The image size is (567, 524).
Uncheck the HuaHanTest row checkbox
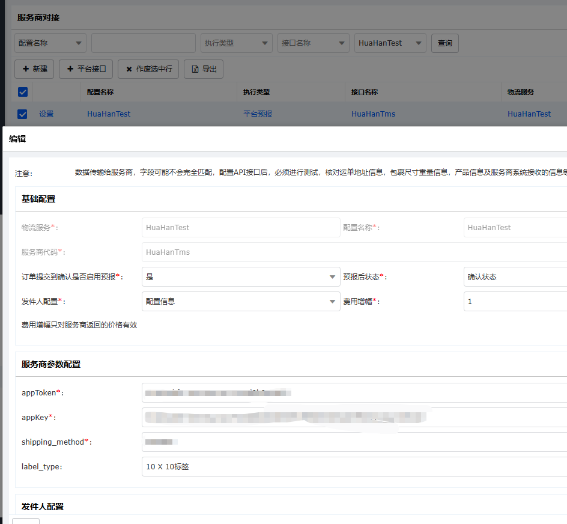(23, 114)
